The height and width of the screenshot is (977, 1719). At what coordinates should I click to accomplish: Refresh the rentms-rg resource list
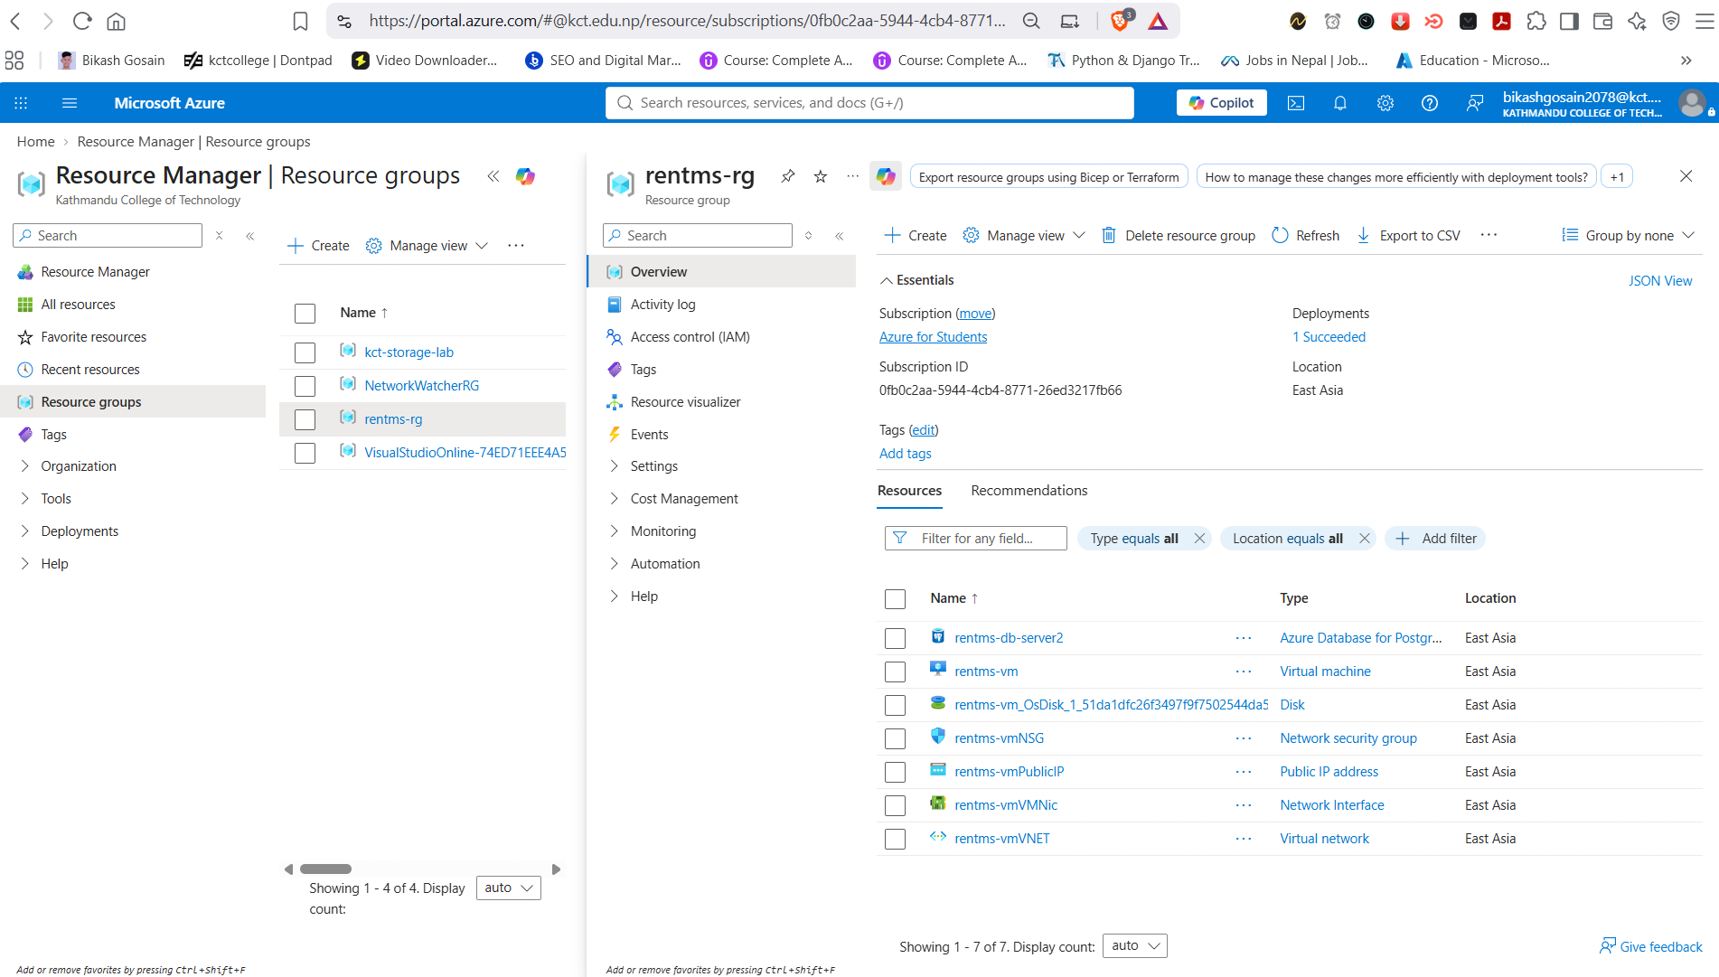[x=1305, y=235]
